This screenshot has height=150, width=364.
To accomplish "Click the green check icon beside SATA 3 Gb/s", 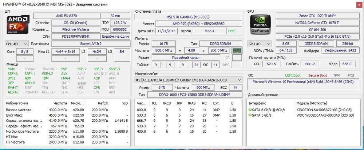I will point(250,115).
